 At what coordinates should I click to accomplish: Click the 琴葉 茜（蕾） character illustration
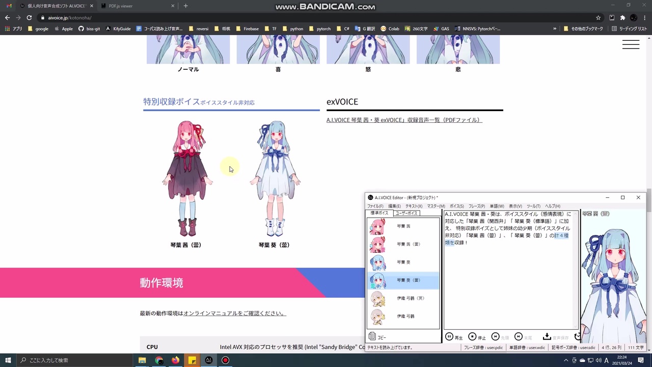(187, 179)
